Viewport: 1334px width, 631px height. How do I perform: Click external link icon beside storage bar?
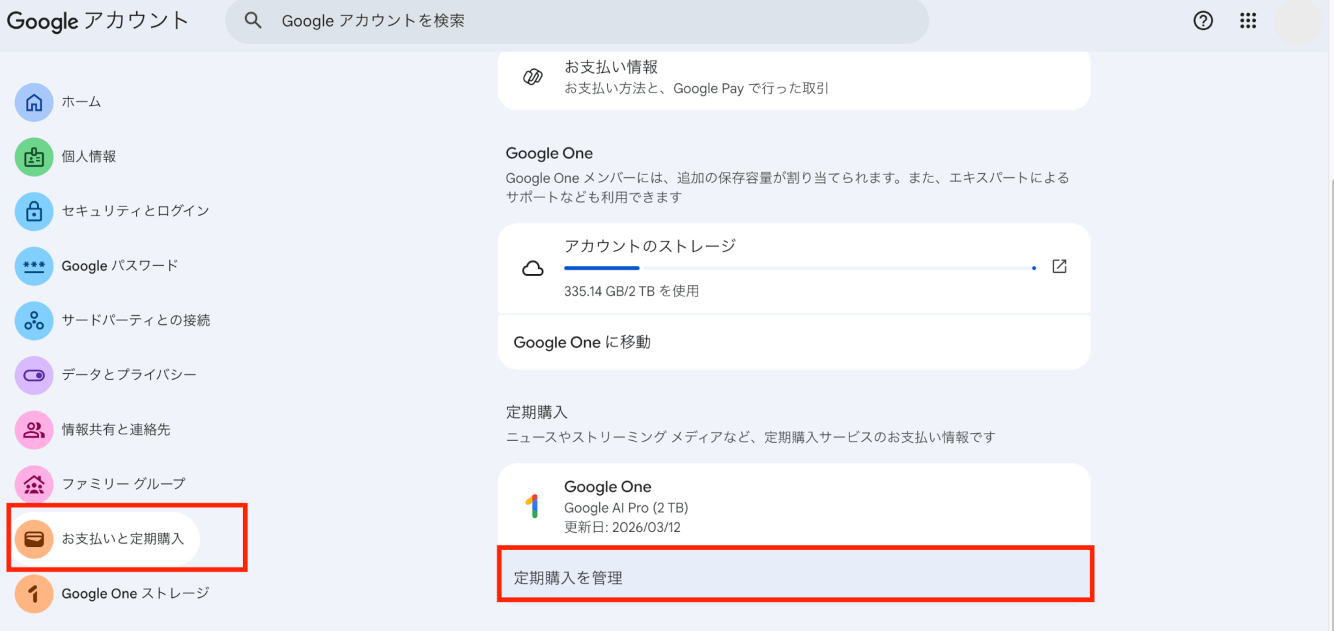coord(1059,266)
